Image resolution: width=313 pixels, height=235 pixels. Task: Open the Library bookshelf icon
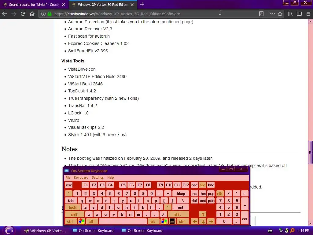[290, 14]
